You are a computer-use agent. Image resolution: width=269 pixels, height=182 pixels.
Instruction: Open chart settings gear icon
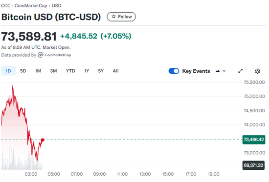click(257, 71)
